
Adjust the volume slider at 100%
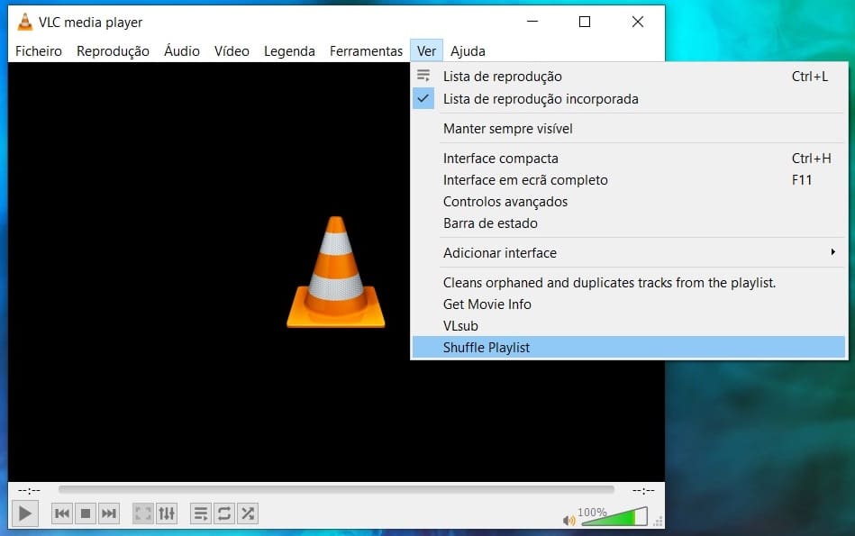[x=614, y=516]
